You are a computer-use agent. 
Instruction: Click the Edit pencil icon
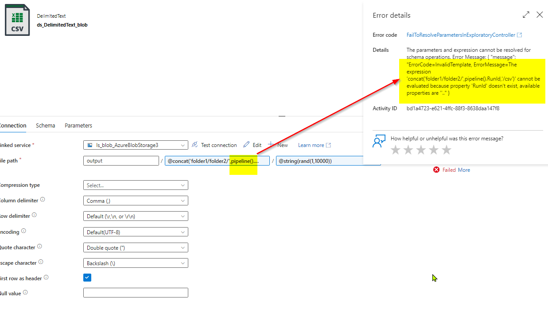click(x=246, y=145)
